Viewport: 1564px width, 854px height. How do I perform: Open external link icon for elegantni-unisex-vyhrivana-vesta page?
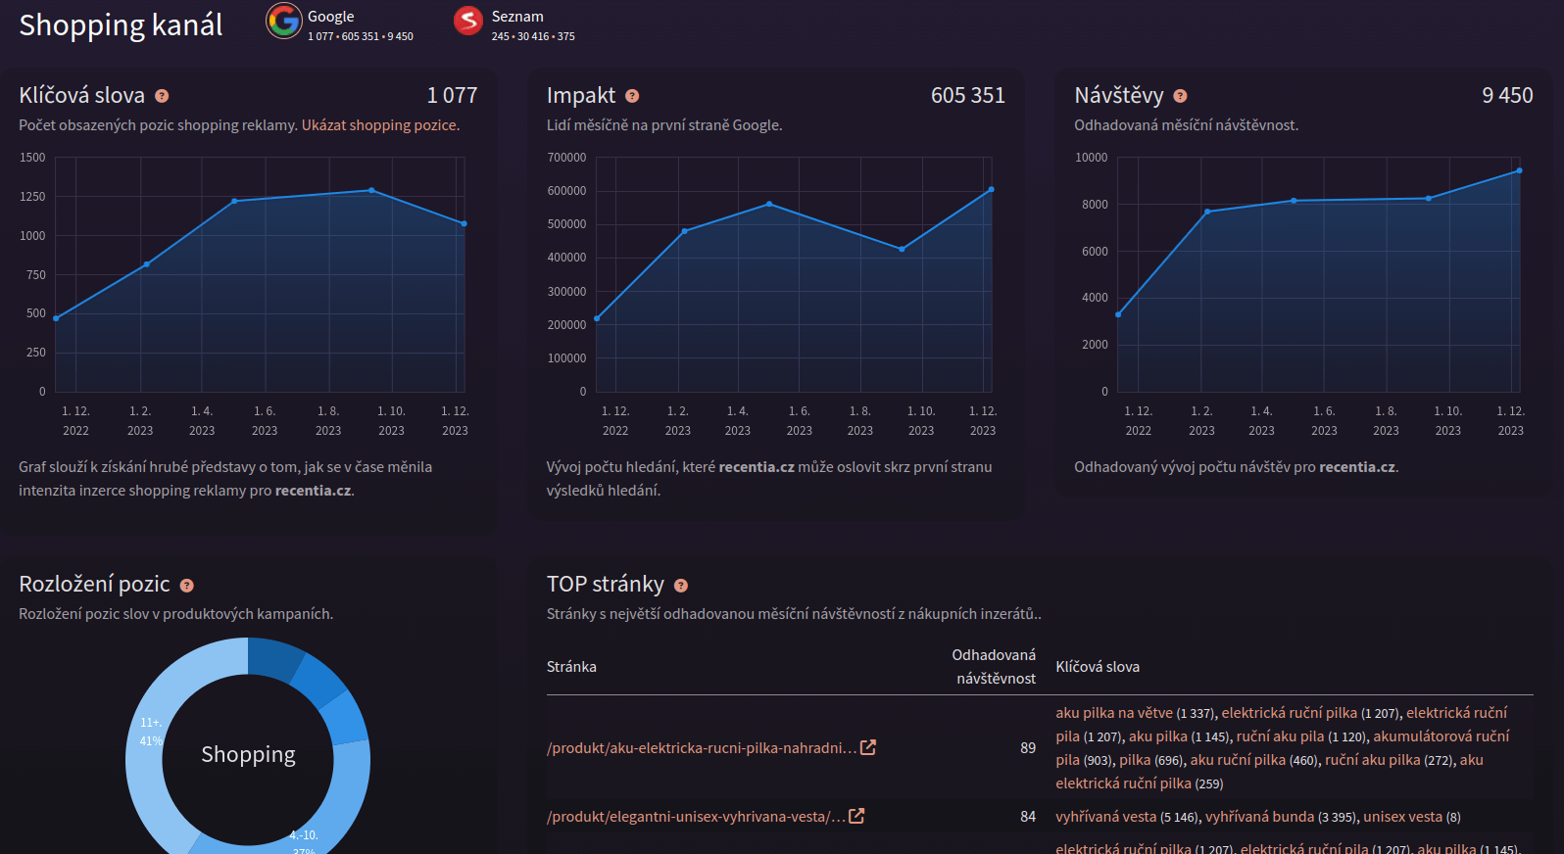(856, 816)
